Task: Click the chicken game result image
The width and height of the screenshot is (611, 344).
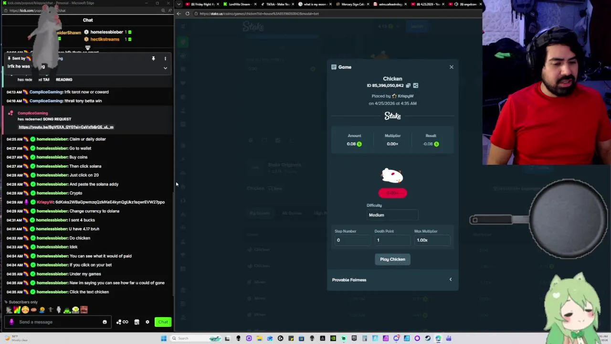Action: click(392, 176)
